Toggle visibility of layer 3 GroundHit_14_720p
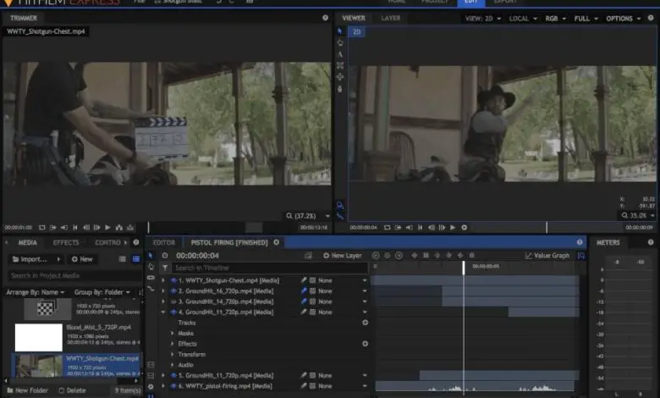 click(x=173, y=301)
